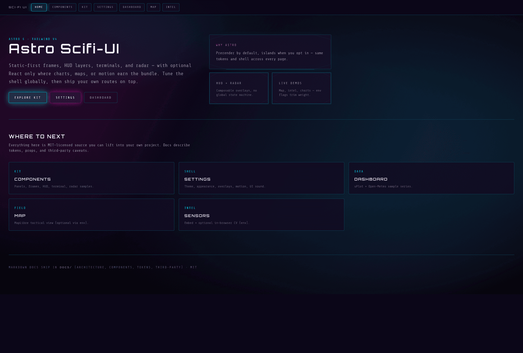Open the Field Map card
Image resolution: width=523 pixels, height=353 pixels.
pos(92,215)
